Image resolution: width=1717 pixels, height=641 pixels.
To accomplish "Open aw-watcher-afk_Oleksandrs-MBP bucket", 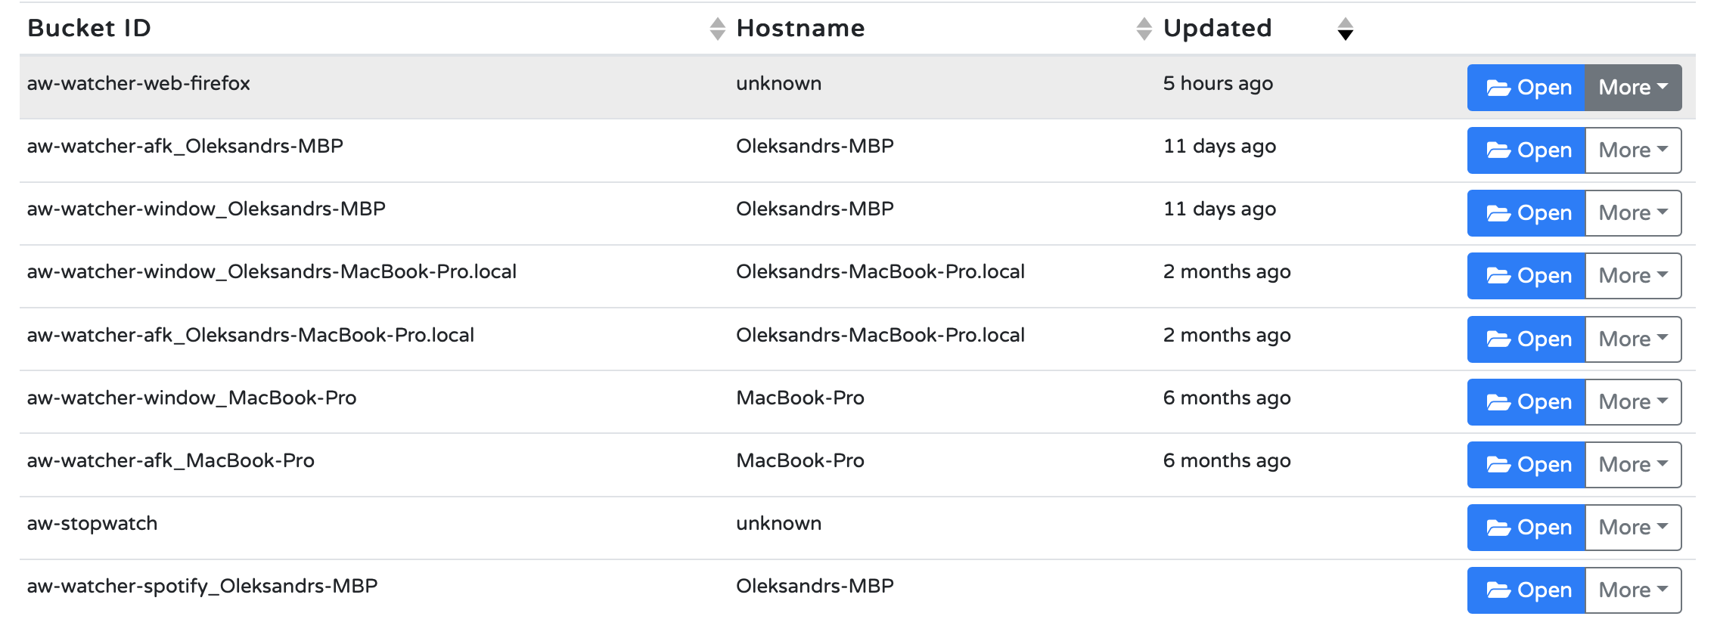I will (1526, 150).
